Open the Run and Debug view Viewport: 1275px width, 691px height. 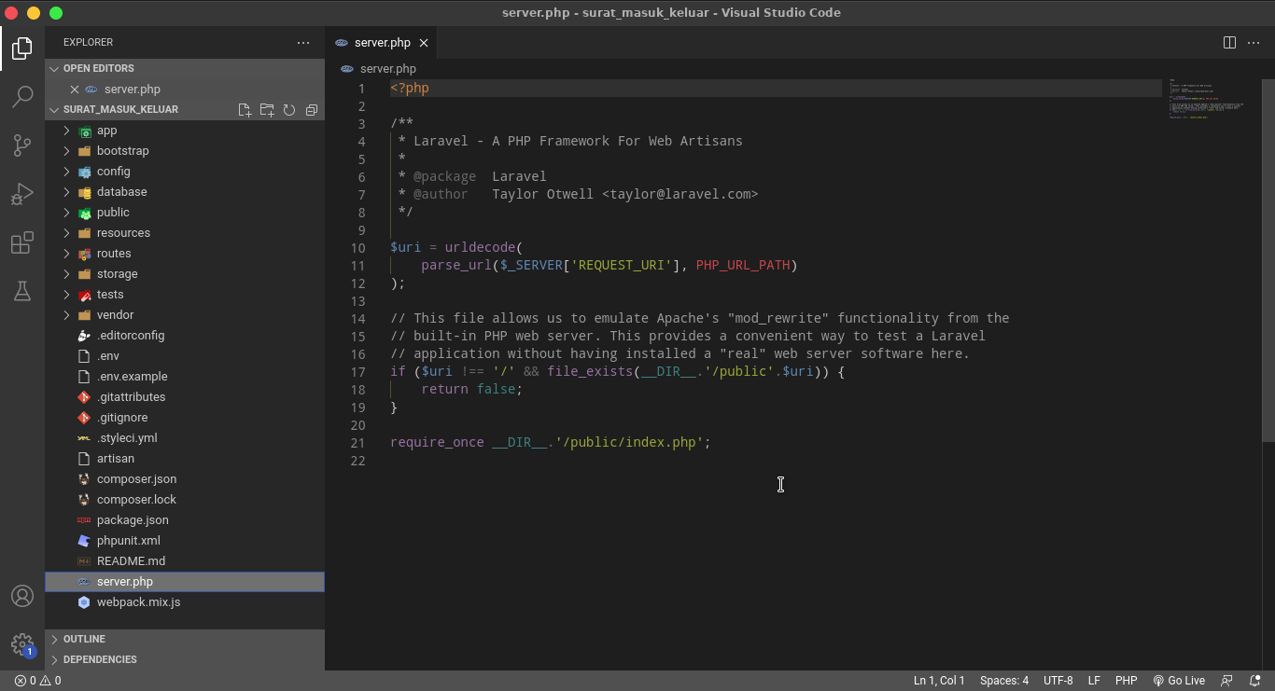click(22, 194)
